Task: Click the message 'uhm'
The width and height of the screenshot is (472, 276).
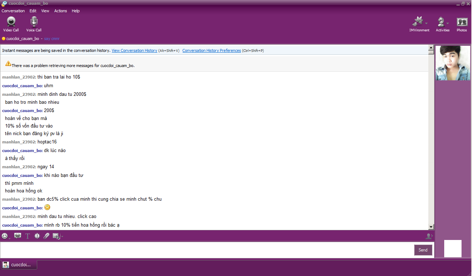Action: [x=48, y=86]
